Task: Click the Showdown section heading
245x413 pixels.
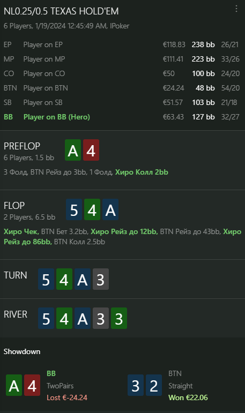Action: point(22,351)
